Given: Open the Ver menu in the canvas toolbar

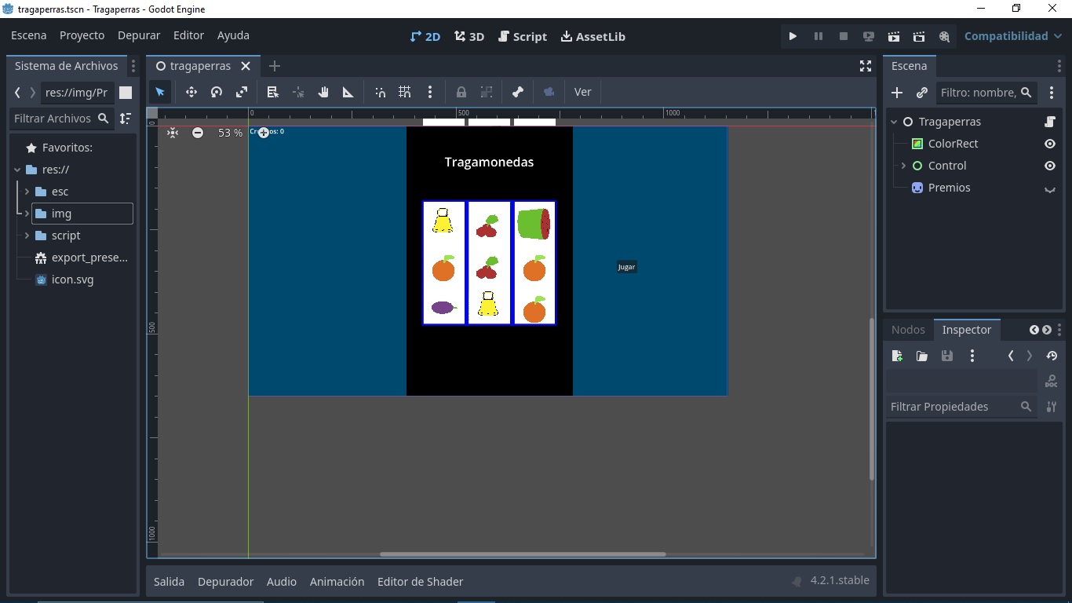Looking at the screenshot, I should [x=582, y=92].
